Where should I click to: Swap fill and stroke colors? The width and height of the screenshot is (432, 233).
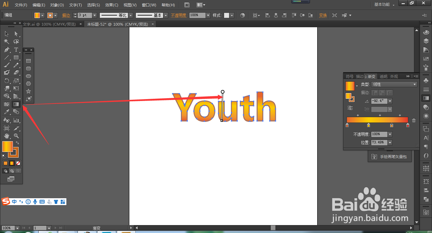[x=17, y=143]
